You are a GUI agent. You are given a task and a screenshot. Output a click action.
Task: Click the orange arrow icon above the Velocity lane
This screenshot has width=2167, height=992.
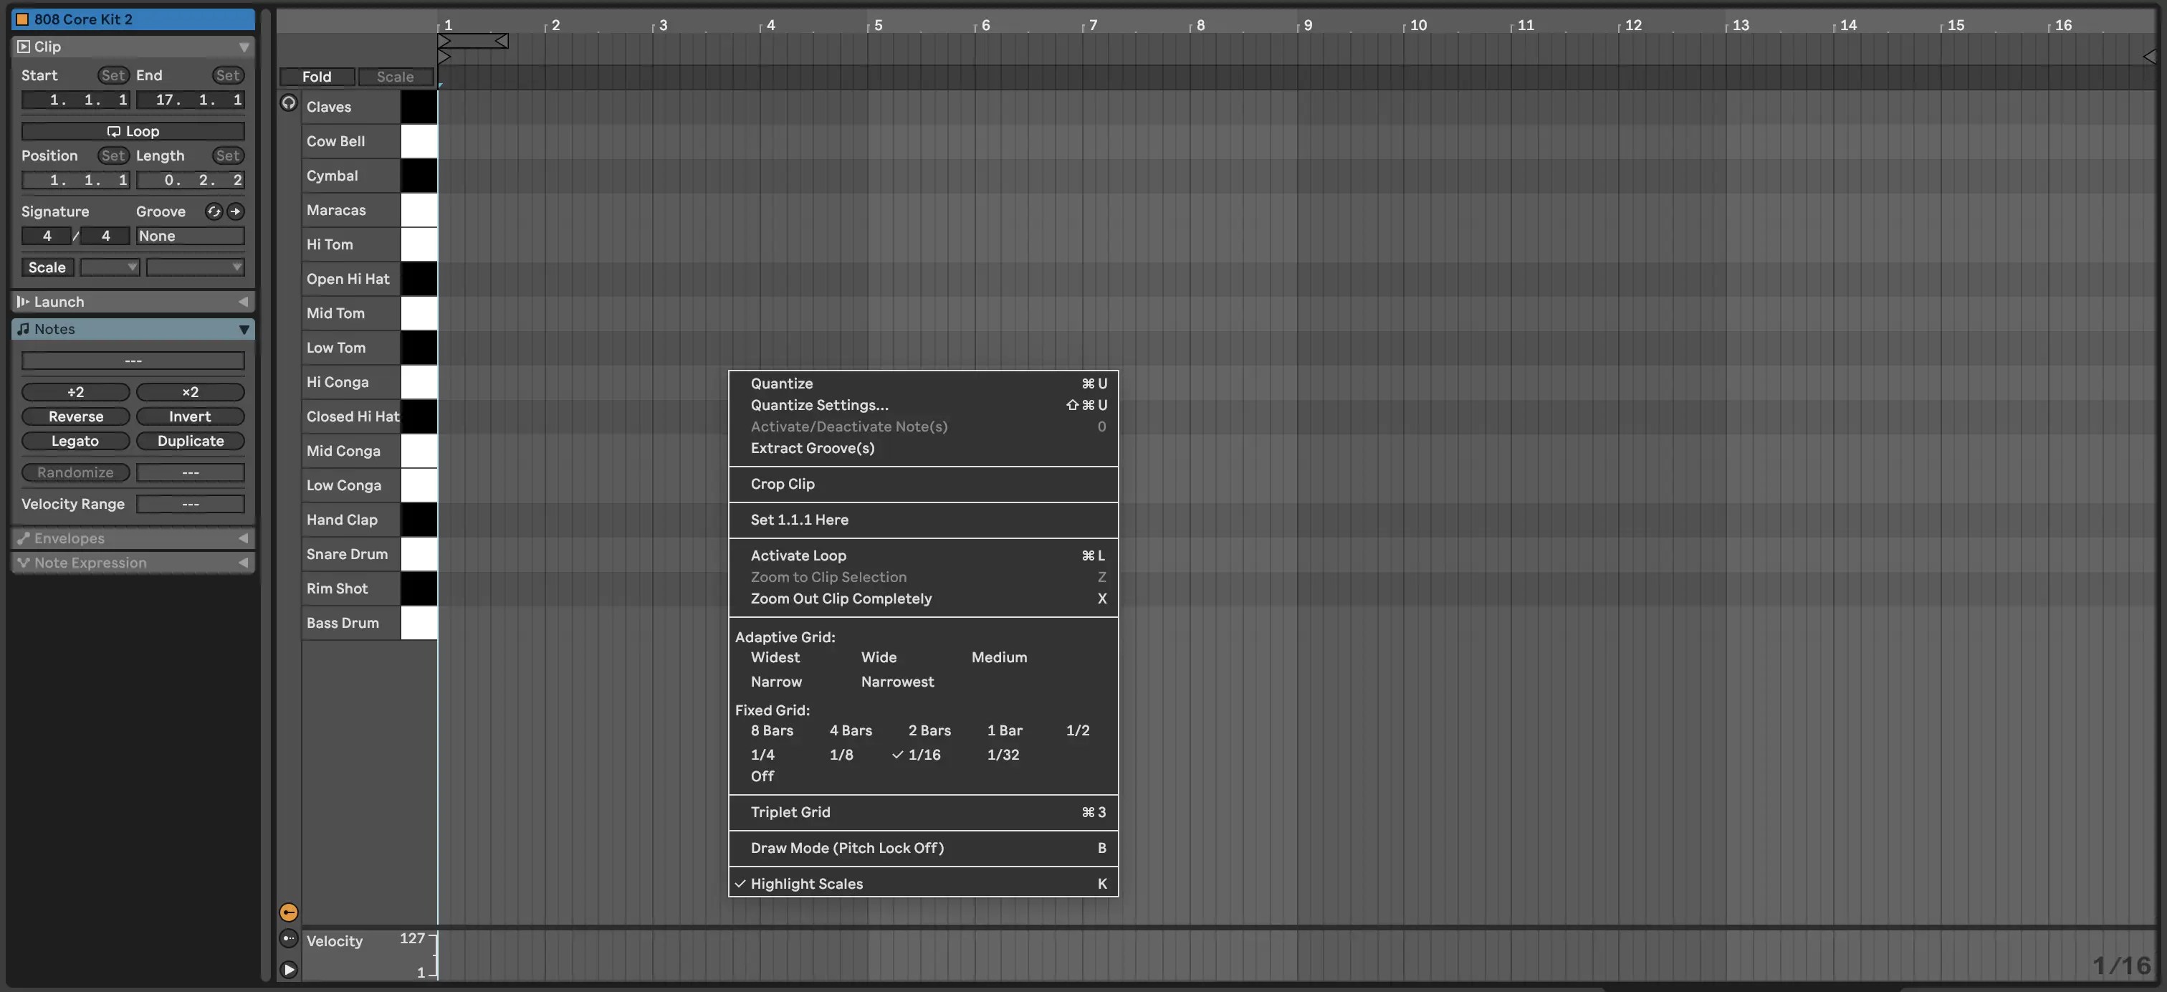(x=289, y=911)
